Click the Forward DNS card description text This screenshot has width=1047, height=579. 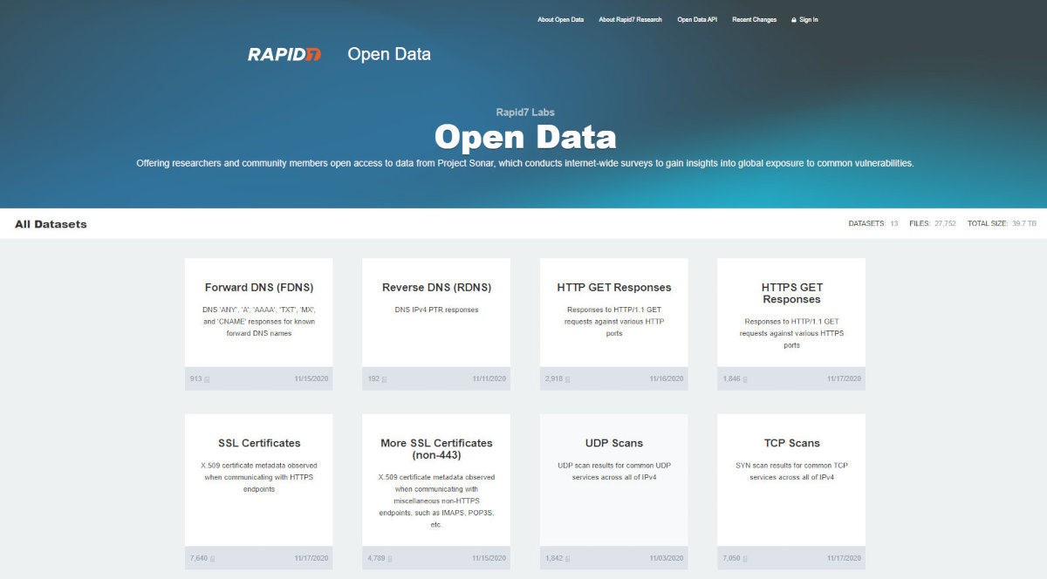(x=259, y=321)
